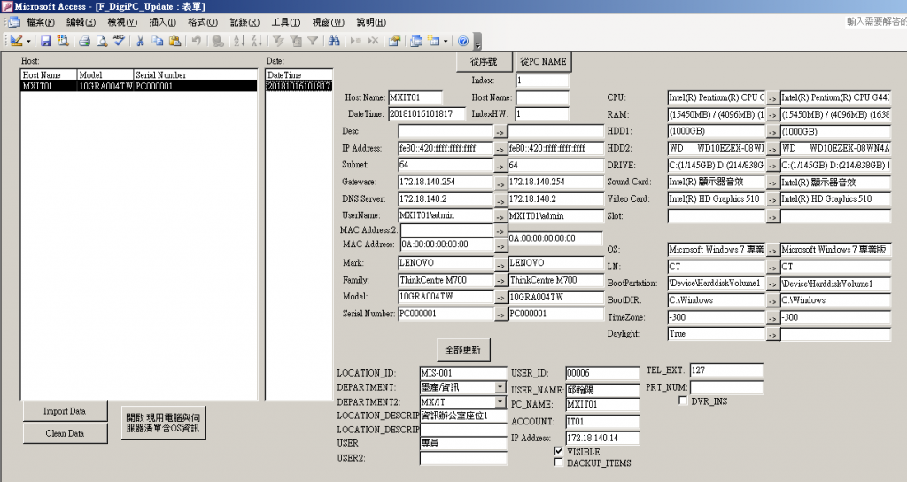
Task: Click the arrow button beside IP Address
Action: [500, 149]
